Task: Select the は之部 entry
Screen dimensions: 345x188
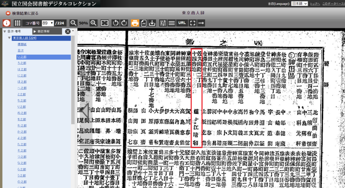Action: click(x=22, y=69)
